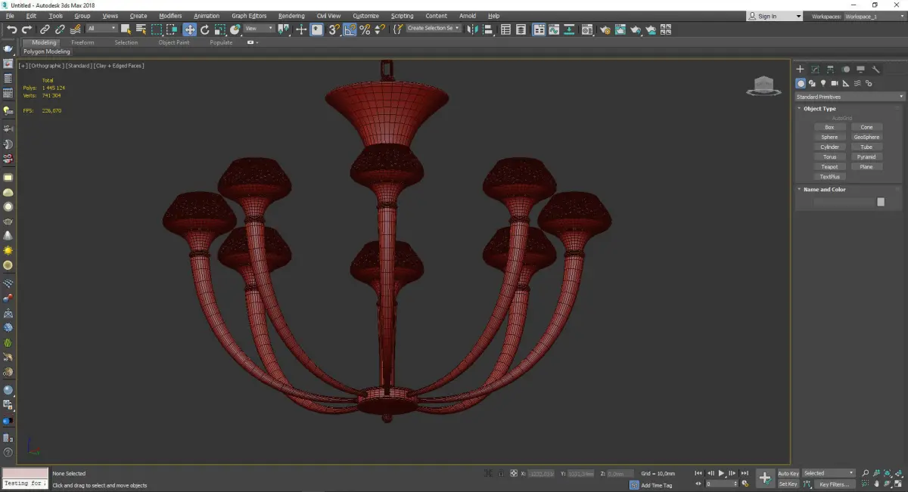Activate the Select Object tool
The width and height of the screenshot is (908, 492).
point(126,29)
